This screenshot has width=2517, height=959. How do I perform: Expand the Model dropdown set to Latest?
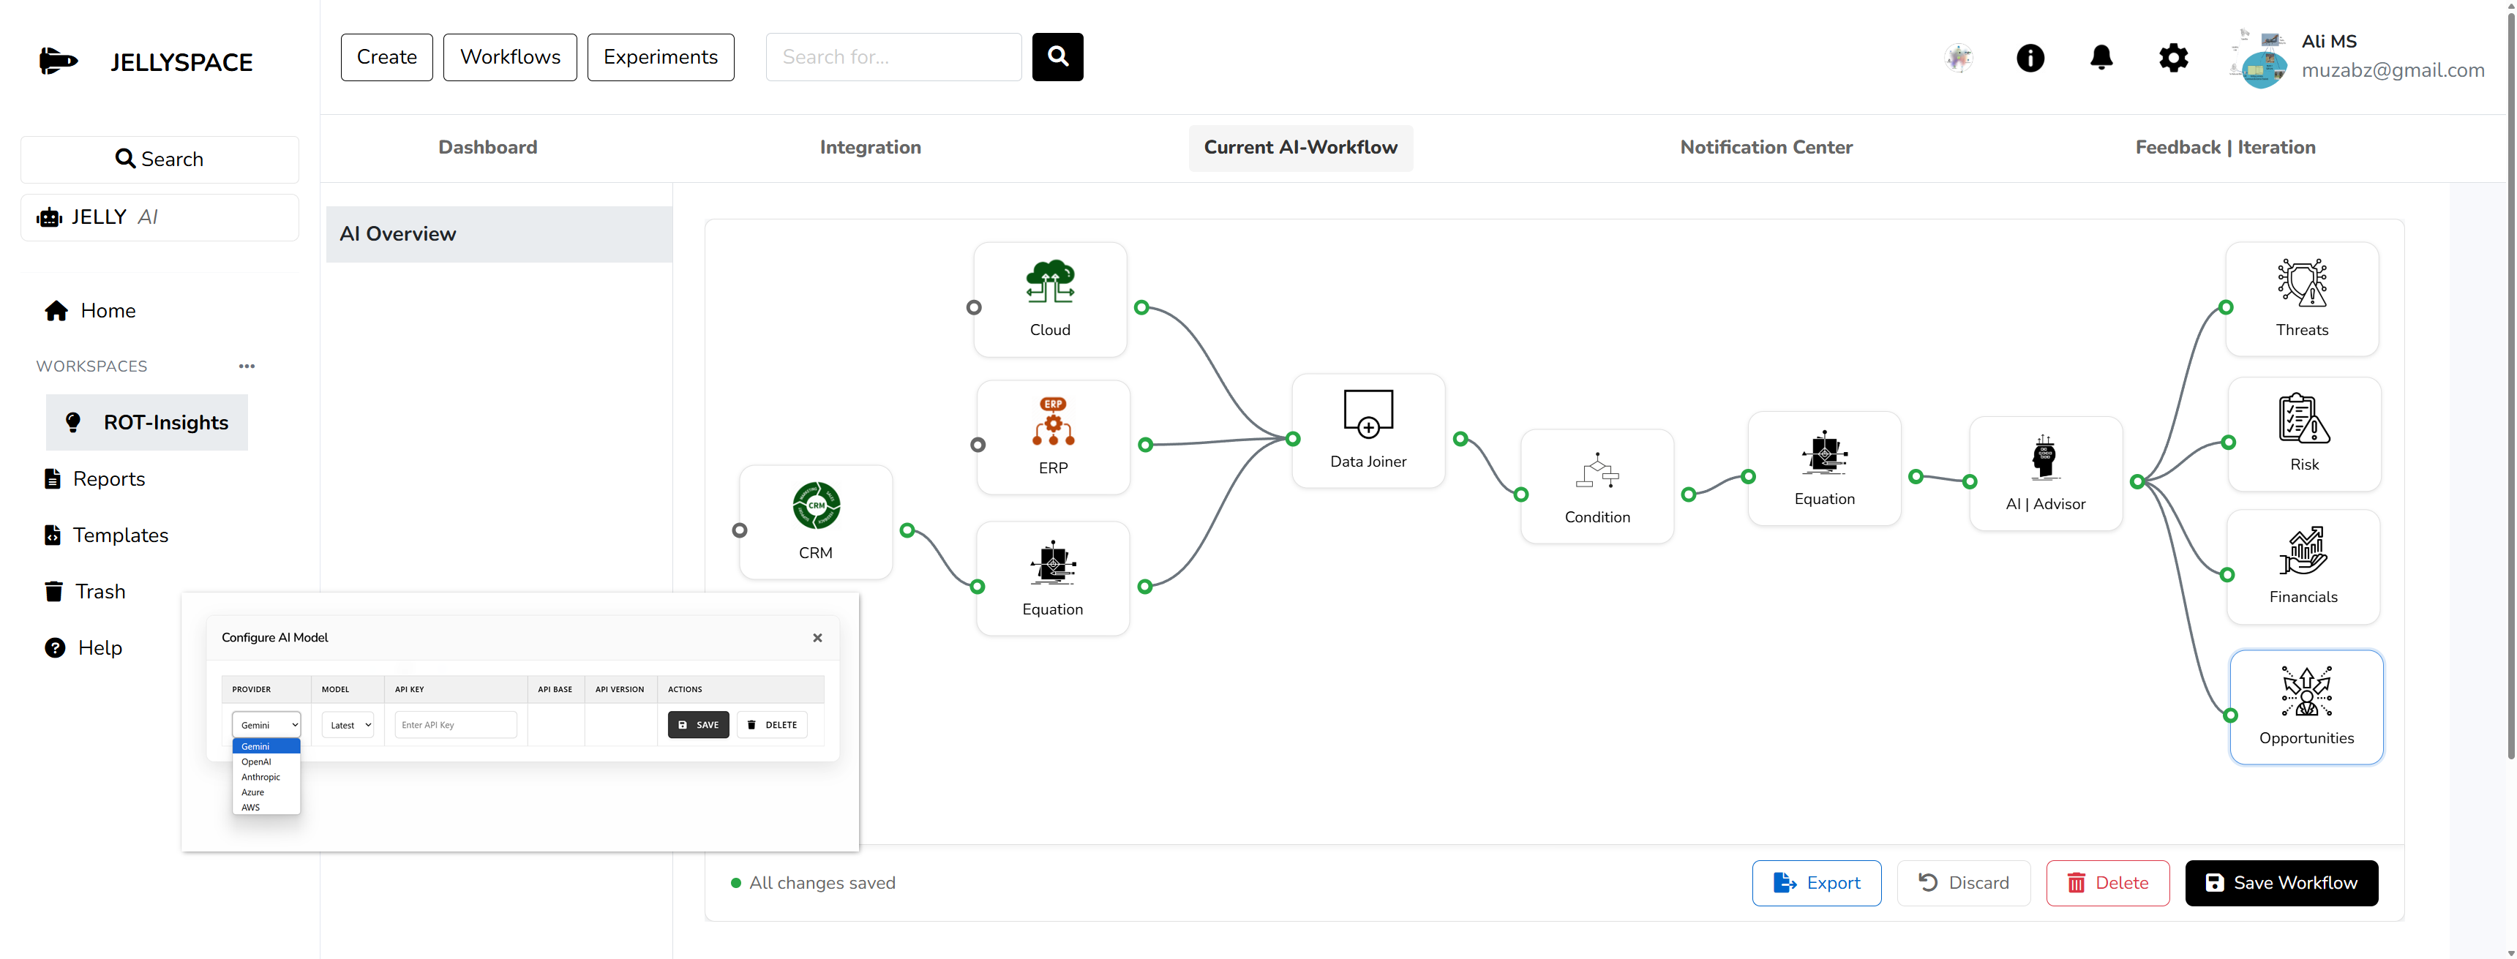click(x=349, y=725)
